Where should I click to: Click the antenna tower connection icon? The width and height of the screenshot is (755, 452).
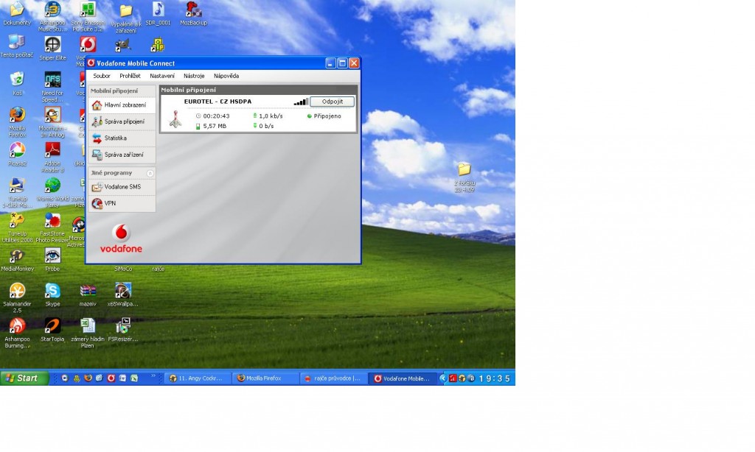[x=175, y=119]
